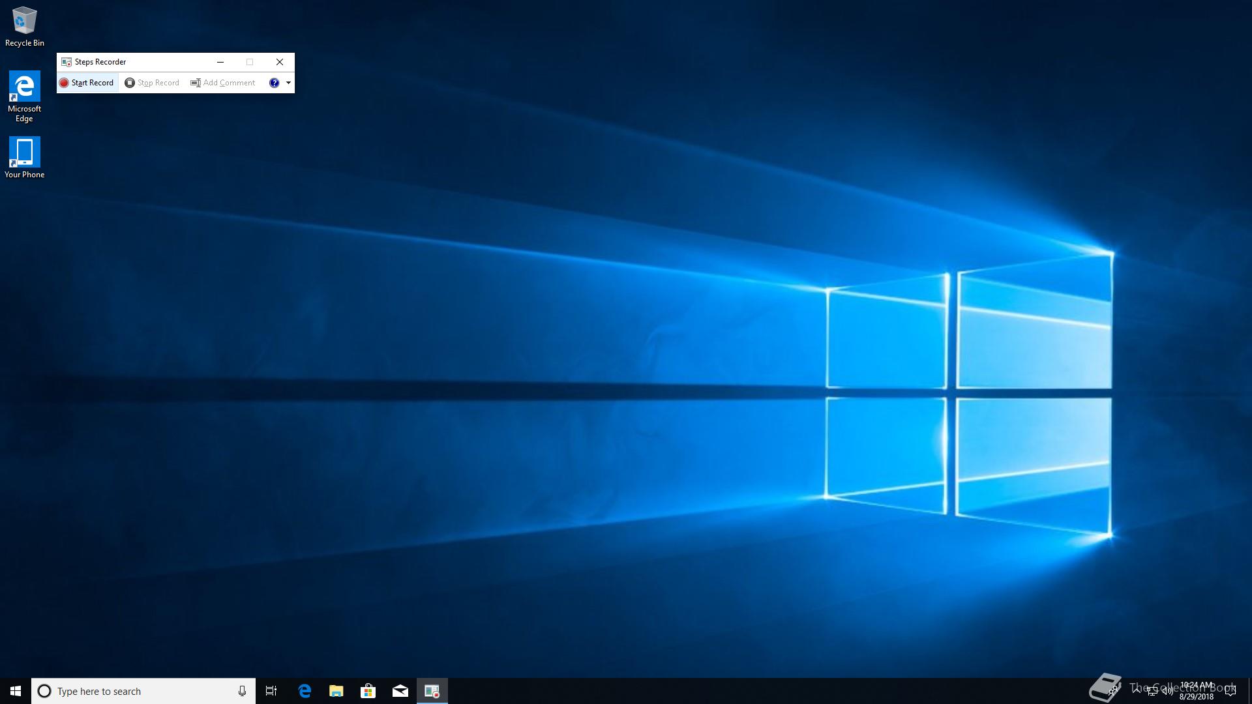The image size is (1252, 704).
Task: Click the Type here to search box
Action: coord(143,691)
